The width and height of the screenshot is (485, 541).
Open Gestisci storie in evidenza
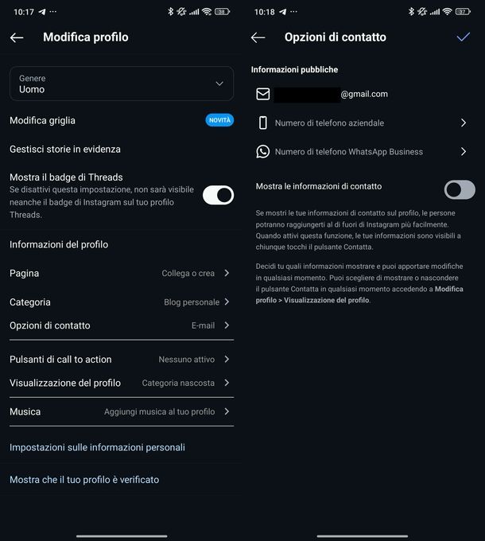[65, 149]
